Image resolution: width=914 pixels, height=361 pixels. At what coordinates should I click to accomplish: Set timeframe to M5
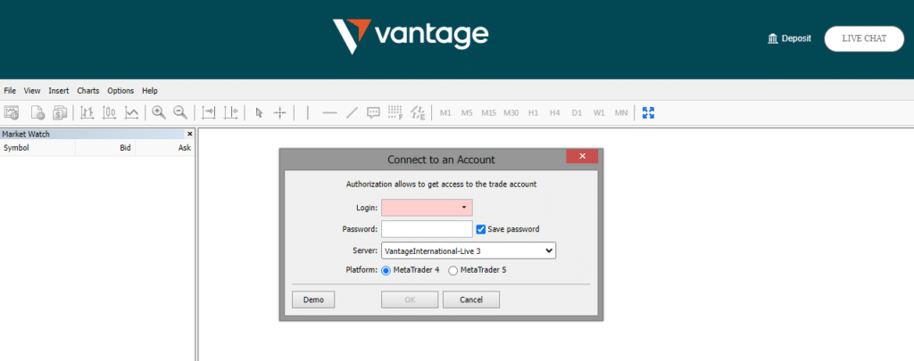(466, 113)
